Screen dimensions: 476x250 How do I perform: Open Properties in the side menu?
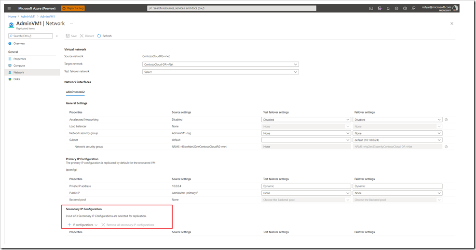point(20,59)
